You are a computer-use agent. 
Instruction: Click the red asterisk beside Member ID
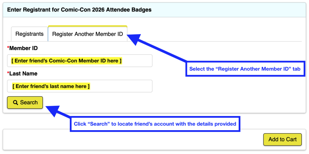coord(8,48)
